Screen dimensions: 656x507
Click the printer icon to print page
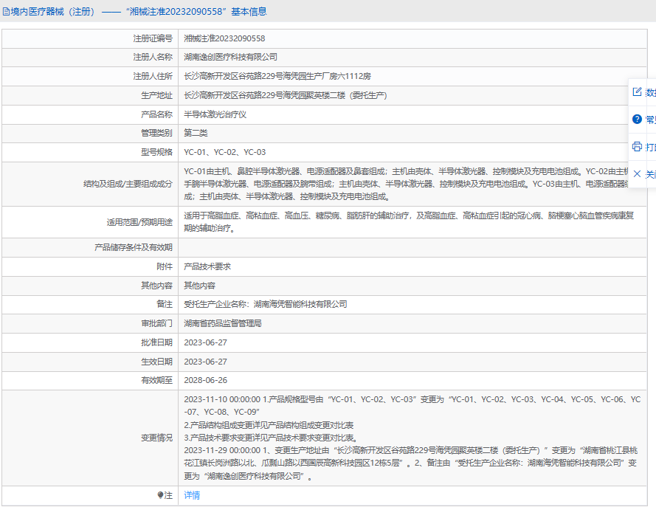coord(638,147)
